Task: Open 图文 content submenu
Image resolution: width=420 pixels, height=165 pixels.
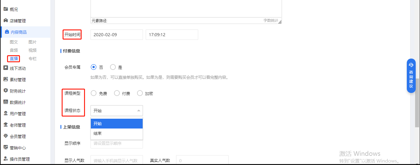Action: (14, 42)
